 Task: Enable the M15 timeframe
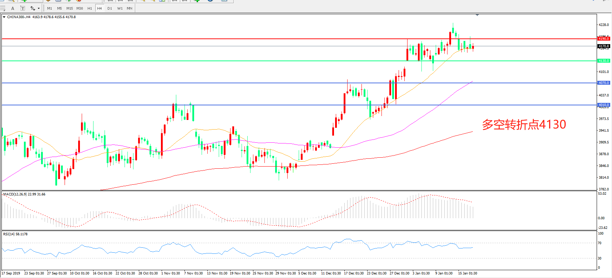point(70,8)
